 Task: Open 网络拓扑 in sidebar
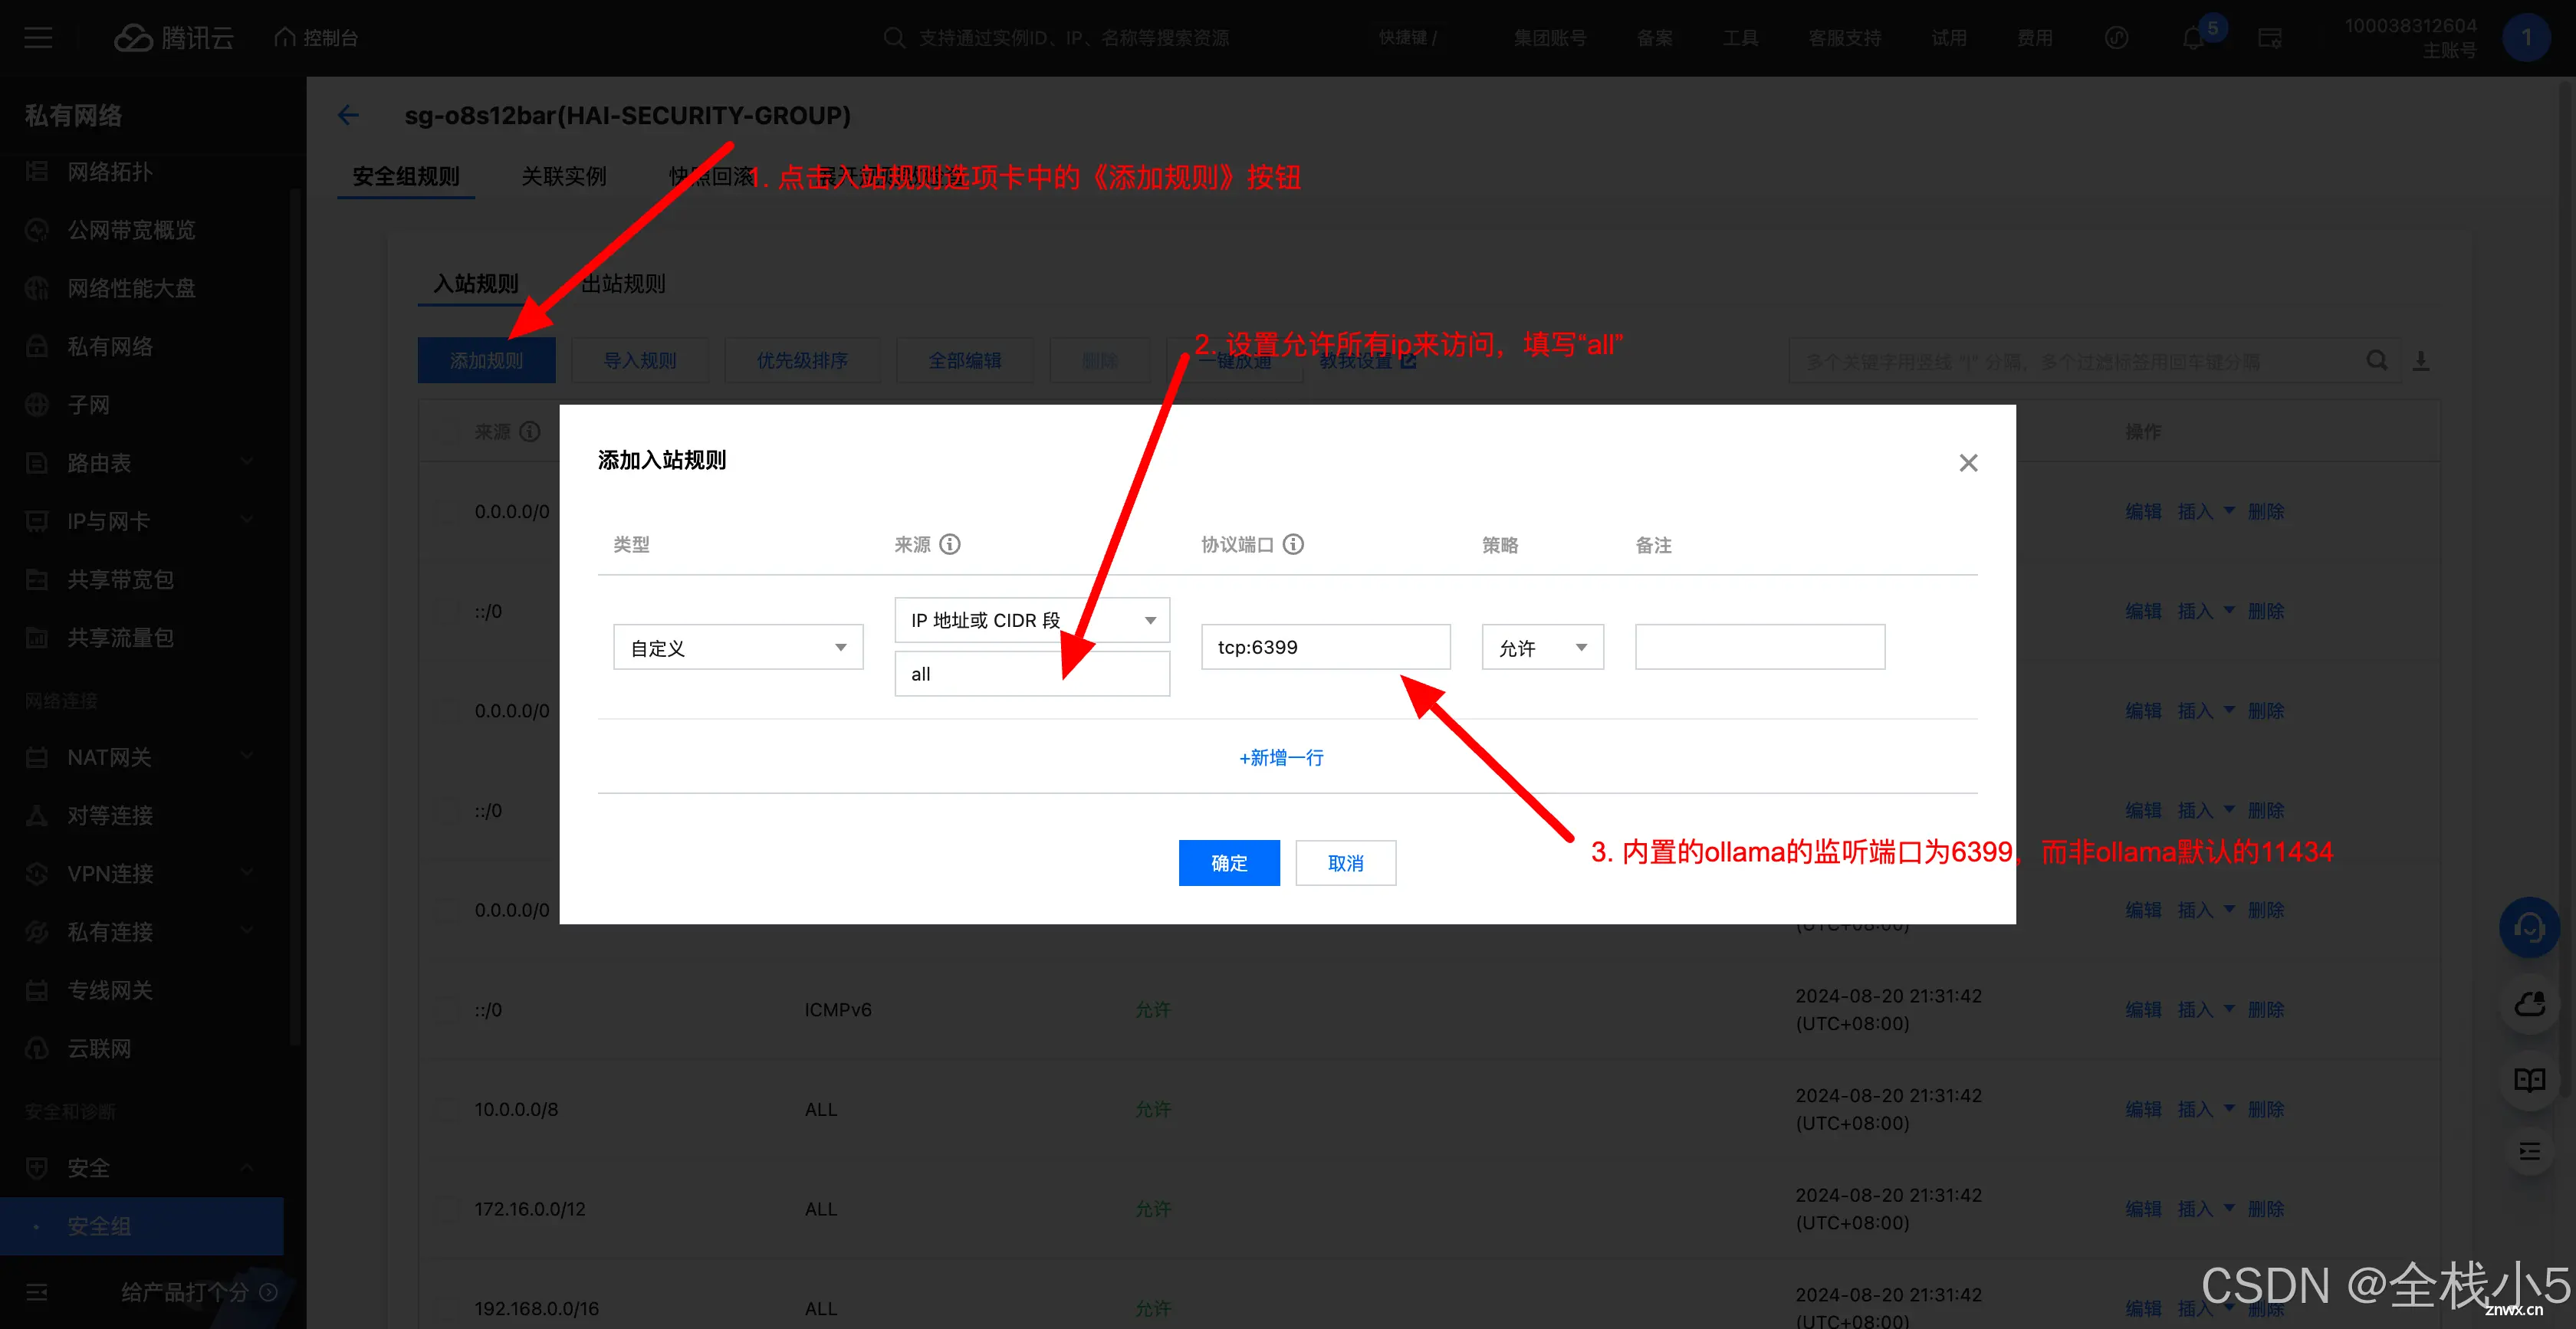click(x=110, y=172)
